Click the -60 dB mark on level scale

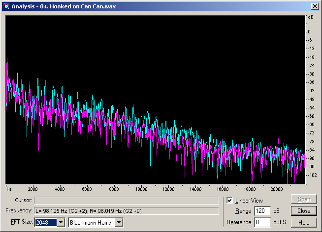311,116
